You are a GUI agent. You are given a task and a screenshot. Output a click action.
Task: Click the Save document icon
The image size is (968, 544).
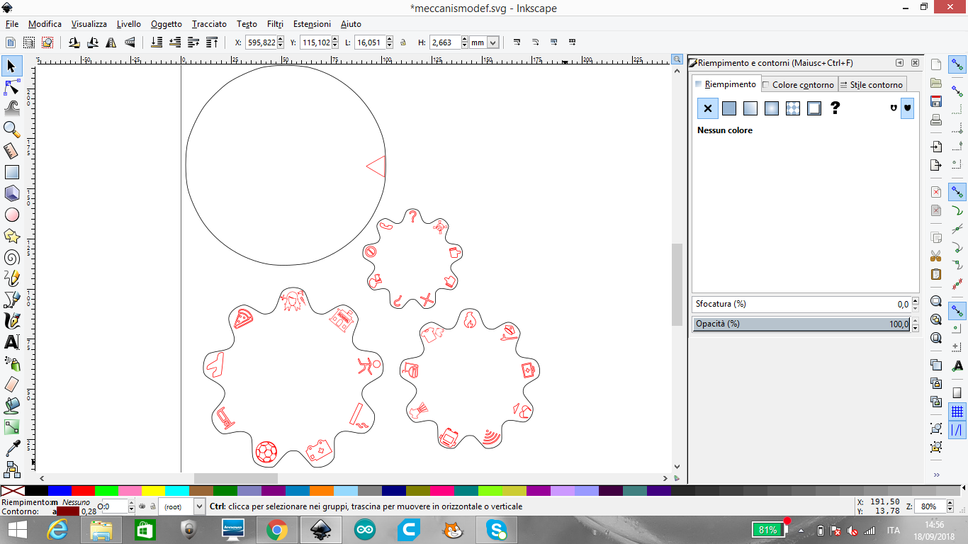936,101
